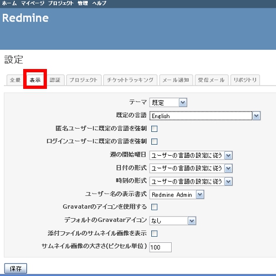
Task: Open the 週の開始曜日 dropdown
Action: tap(191, 155)
